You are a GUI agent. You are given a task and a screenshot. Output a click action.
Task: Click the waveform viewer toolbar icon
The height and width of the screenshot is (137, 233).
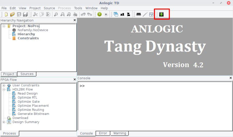pos(151,14)
